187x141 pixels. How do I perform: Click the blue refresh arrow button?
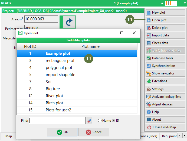click(x=67, y=22)
